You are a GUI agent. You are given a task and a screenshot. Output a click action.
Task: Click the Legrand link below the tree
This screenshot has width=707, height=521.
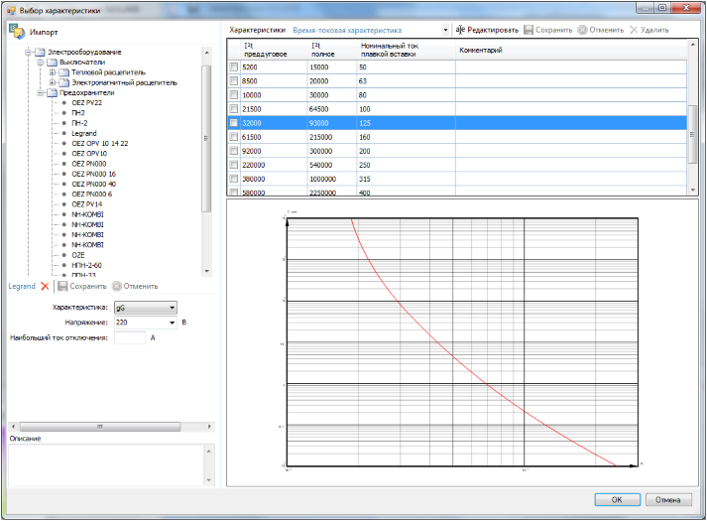pos(22,286)
